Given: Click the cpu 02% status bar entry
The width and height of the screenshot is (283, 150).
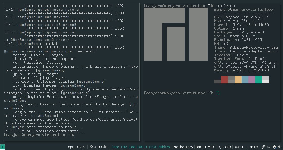Looking at the screenshot, I should (x=76, y=147).
